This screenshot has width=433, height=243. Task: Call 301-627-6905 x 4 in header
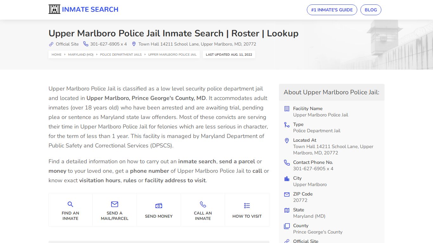point(108,44)
